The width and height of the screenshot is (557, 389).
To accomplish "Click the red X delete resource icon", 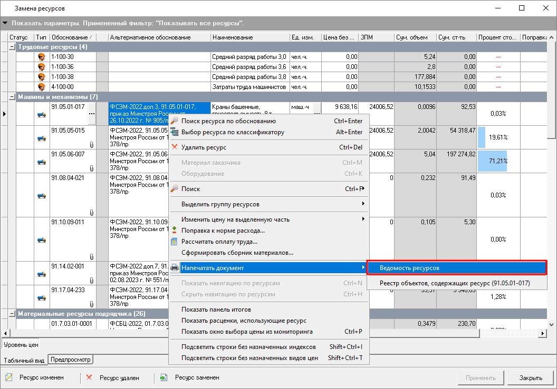I will (175, 147).
